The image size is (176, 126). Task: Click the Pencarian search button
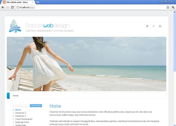(x=36, y=106)
